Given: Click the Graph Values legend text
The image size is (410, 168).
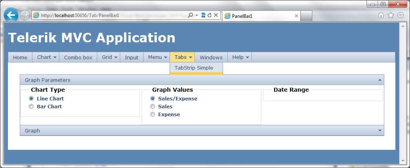Looking at the screenshot, I should (172, 90).
